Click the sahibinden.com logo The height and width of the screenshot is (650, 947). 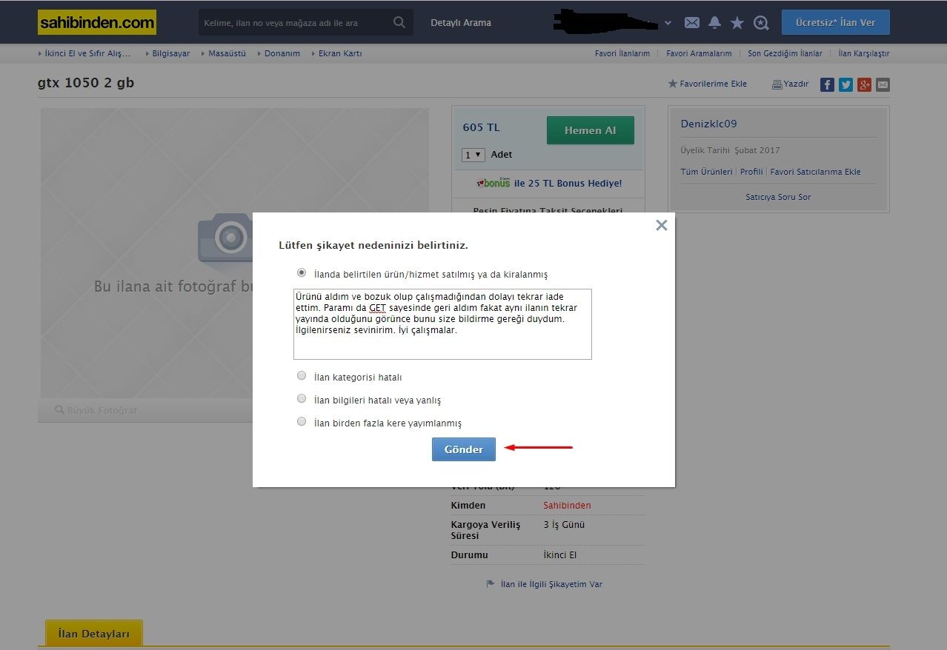click(x=96, y=22)
